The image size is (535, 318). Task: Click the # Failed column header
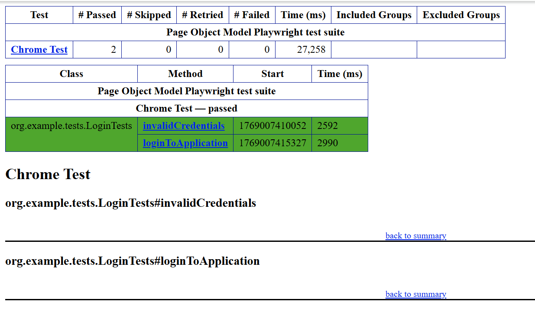(252, 15)
